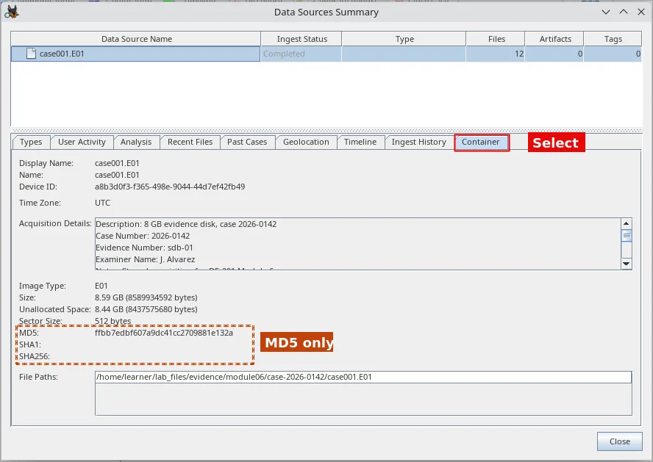653x462 pixels.
Task: Switch to the Past Cases tab
Action: coord(247,142)
